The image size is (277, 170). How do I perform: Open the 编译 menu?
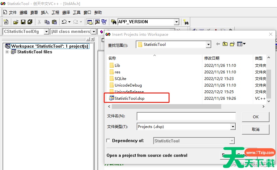(66, 13)
